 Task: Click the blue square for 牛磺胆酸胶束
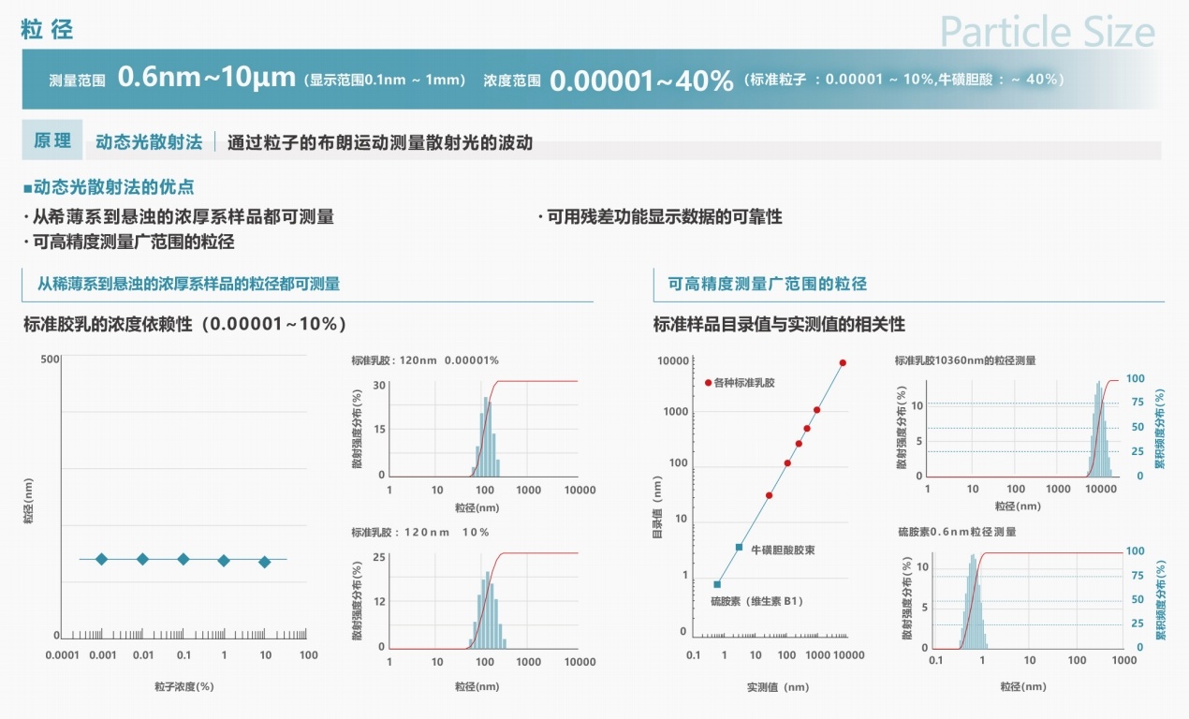point(739,547)
